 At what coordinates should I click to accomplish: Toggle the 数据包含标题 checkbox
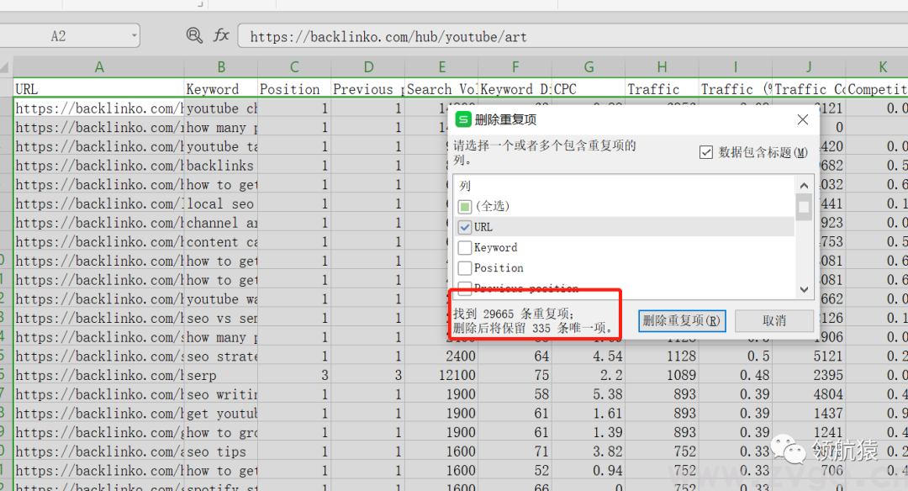pyautogui.click(x=706, y=152)
